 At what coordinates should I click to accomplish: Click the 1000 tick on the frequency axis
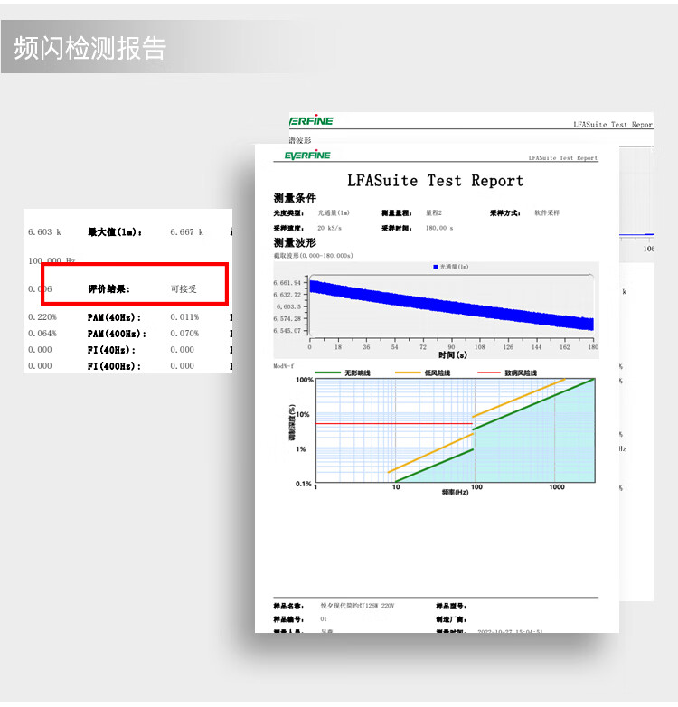pos(557,487)
